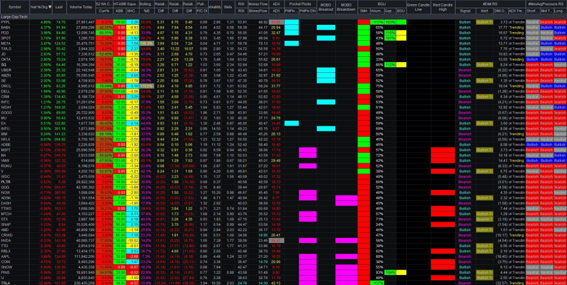Click PYPL volume 27,951,447
This screenshot has height=285, width=567.
(x=81, y=23)
